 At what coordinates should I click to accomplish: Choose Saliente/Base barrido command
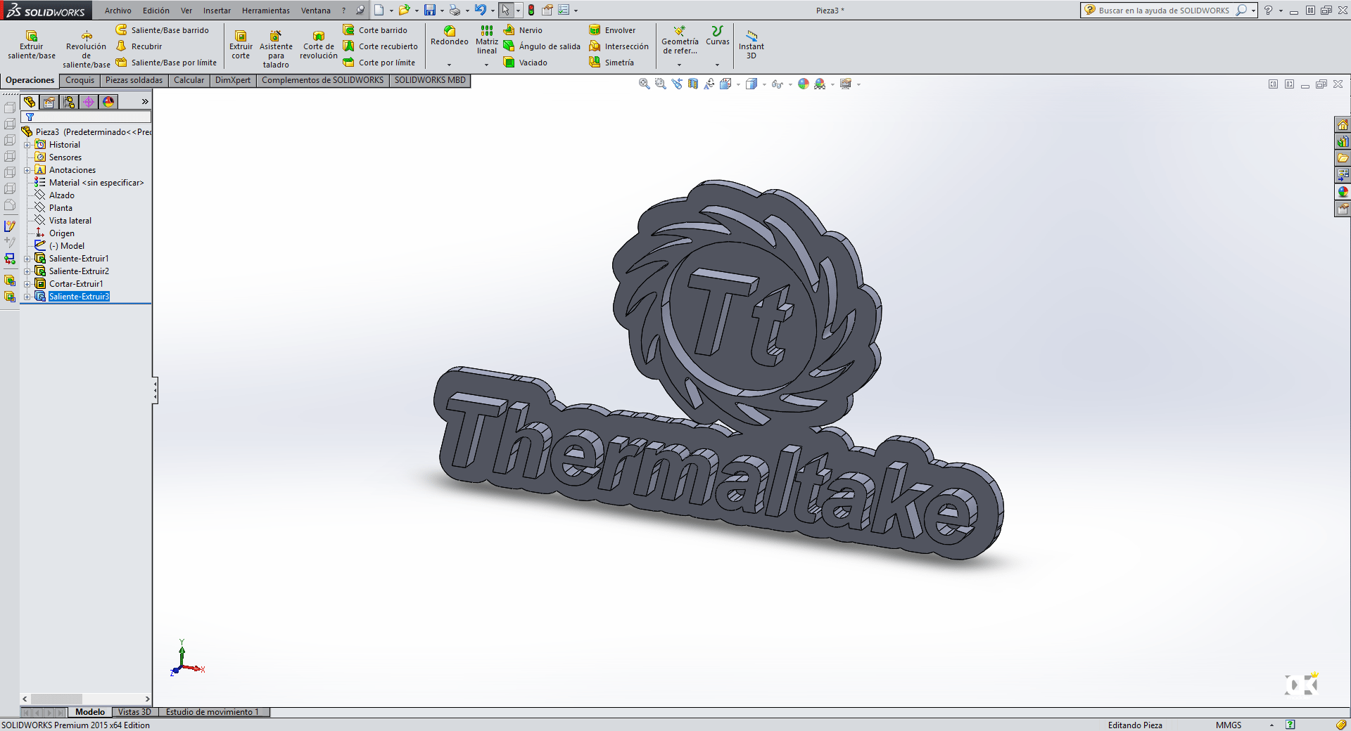click(x=163, y=30)
